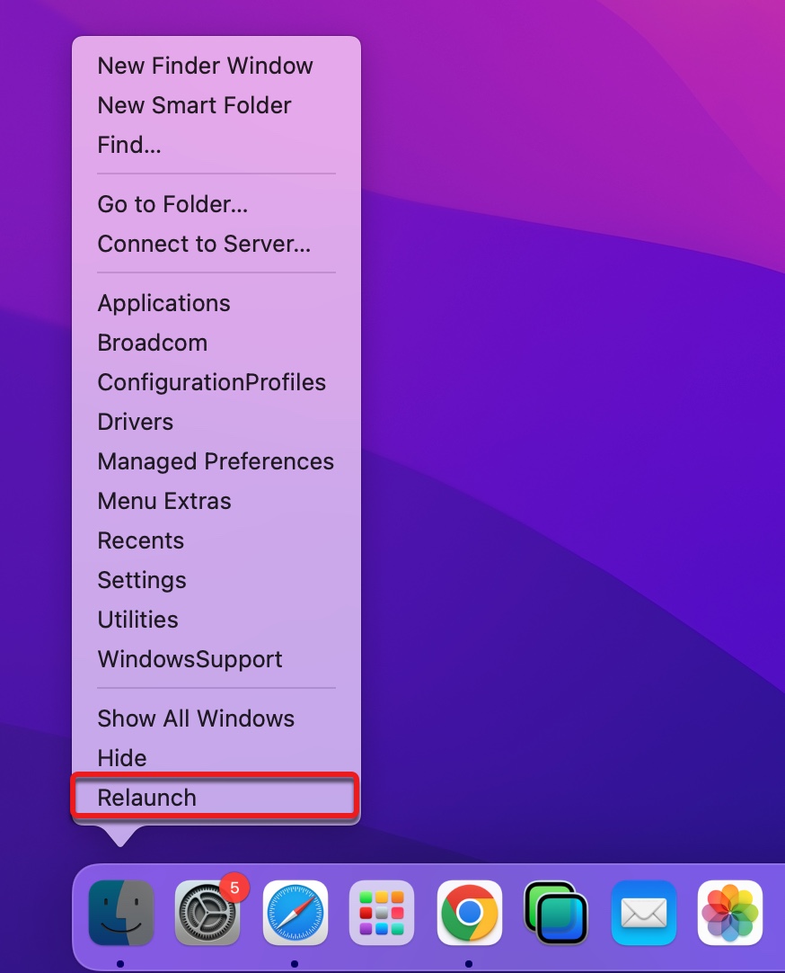Open the Applications folder entry
Viewport: 785px width, 973px height.
click(163, 303)
